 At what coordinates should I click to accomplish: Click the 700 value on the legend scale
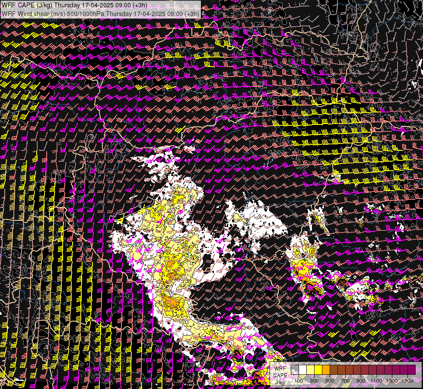coord(345,381)
